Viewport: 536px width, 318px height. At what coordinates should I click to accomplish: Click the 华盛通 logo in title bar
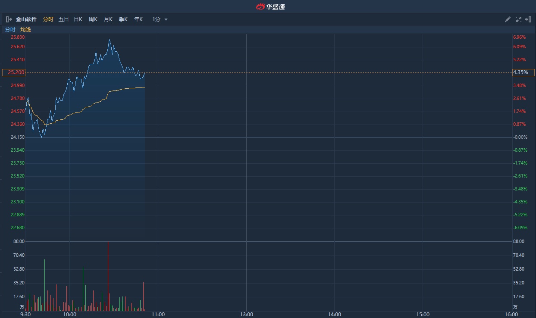tap(271, 6)
